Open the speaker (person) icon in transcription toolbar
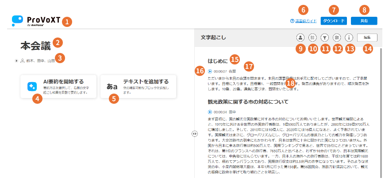This screenshot has width=385, height=185. click(300, 38)
